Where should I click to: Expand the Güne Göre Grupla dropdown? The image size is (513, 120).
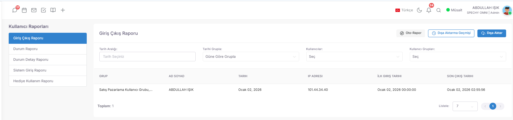click(251, 57)
